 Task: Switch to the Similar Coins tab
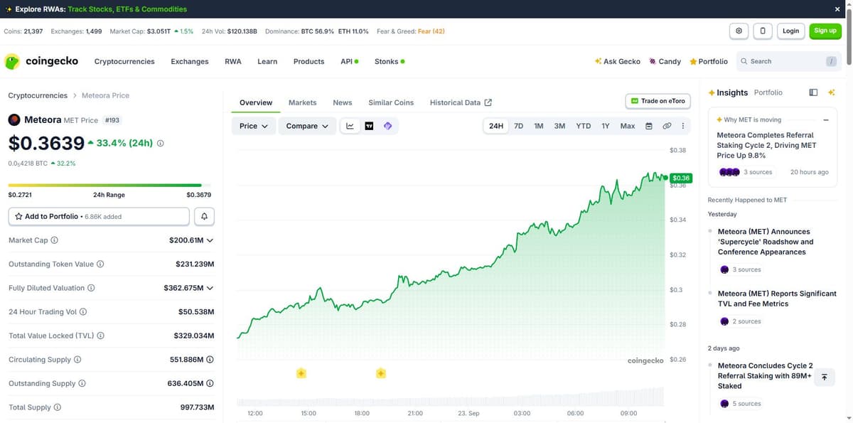coord(391,102)
